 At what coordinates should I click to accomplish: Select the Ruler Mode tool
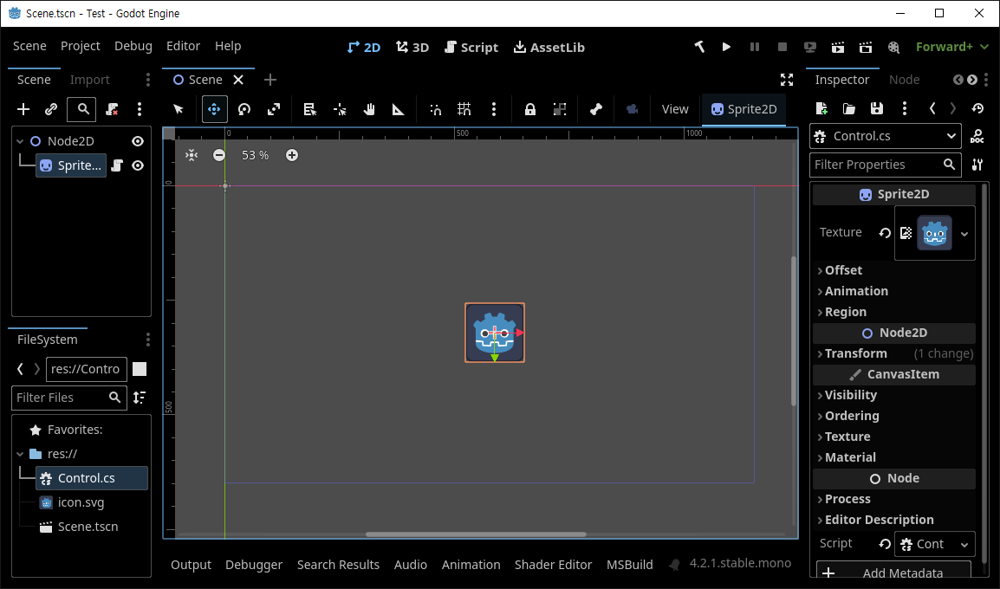click(x=398, y=109)
